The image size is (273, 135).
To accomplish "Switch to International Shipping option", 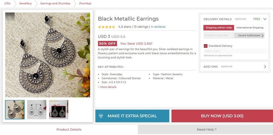I will [250, 28].
